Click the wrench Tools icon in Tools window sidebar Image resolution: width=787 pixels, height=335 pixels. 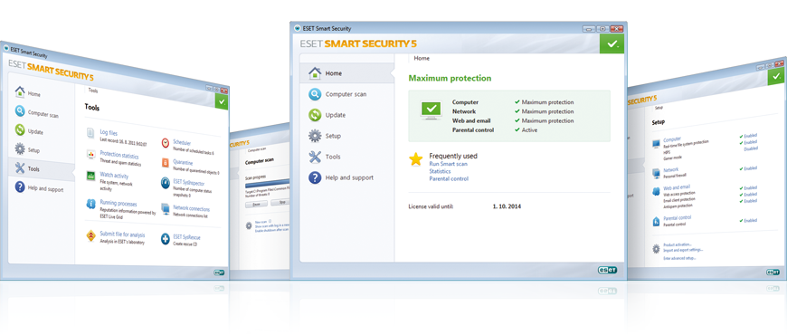click(20, 167)
